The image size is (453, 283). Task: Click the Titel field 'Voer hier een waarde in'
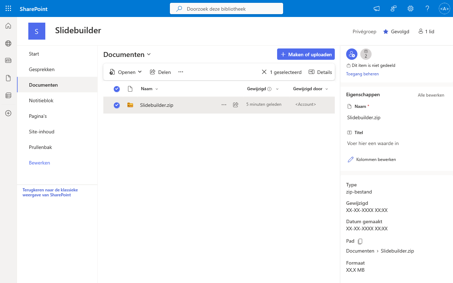[373, 143]
